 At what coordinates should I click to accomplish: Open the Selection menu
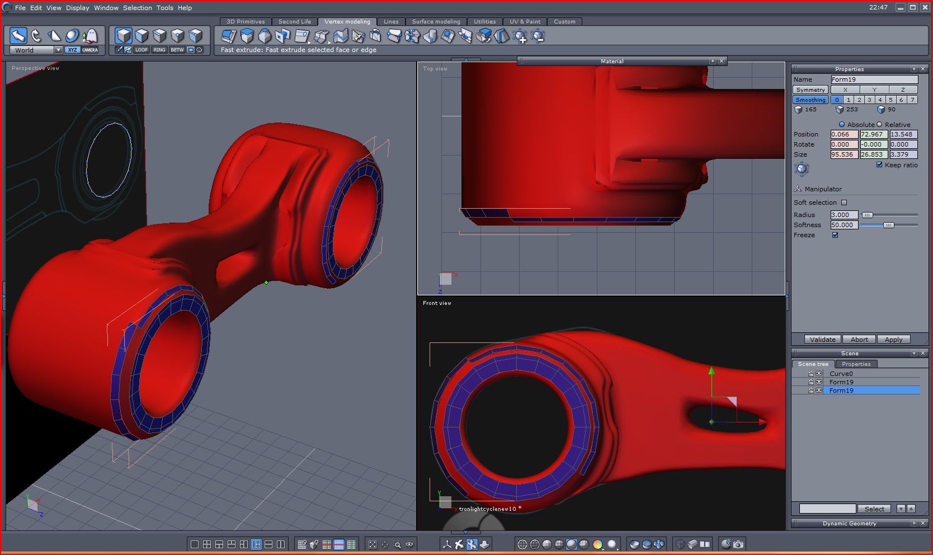coord(137,8)
